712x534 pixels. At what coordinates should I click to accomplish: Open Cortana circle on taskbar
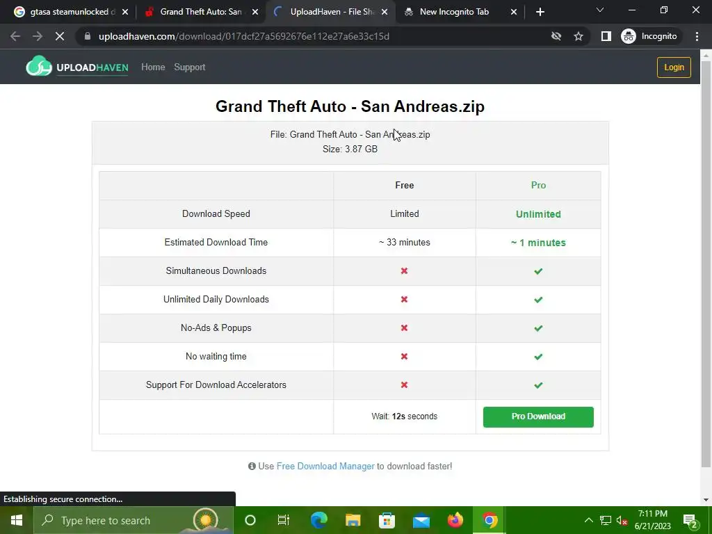(x=250, y=520)
